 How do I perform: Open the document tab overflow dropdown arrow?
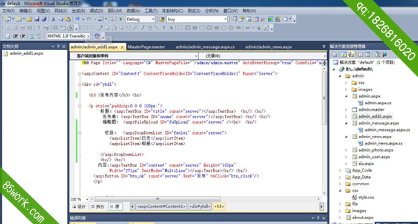tap(324, 46)
